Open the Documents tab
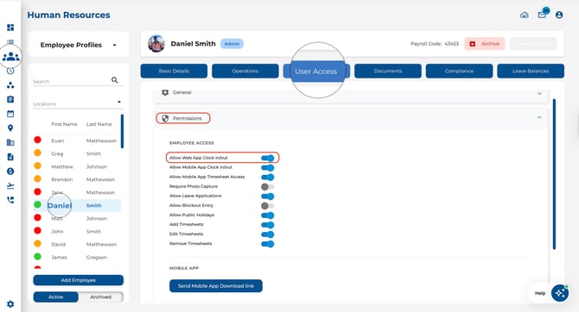The height and width of the screenshot is (312, 579). [388, 71]
